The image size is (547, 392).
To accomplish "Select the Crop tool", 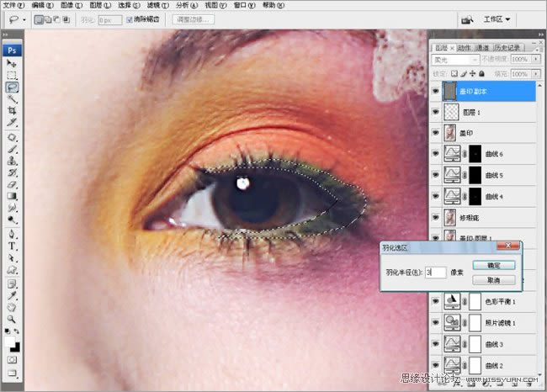I will coord(12,110).
